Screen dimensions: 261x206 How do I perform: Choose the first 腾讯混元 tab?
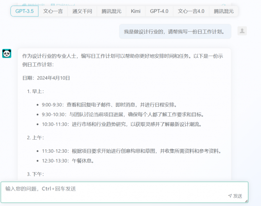point(111,11)
